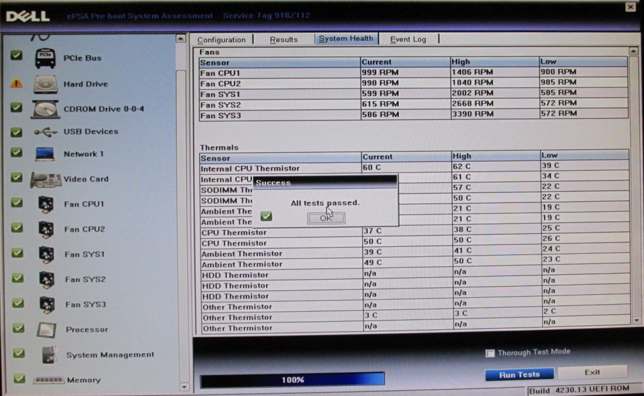
Task: Select 'Fan CPU1' row in Fans table
Action: pyautogui.click(x=413, y=73)
